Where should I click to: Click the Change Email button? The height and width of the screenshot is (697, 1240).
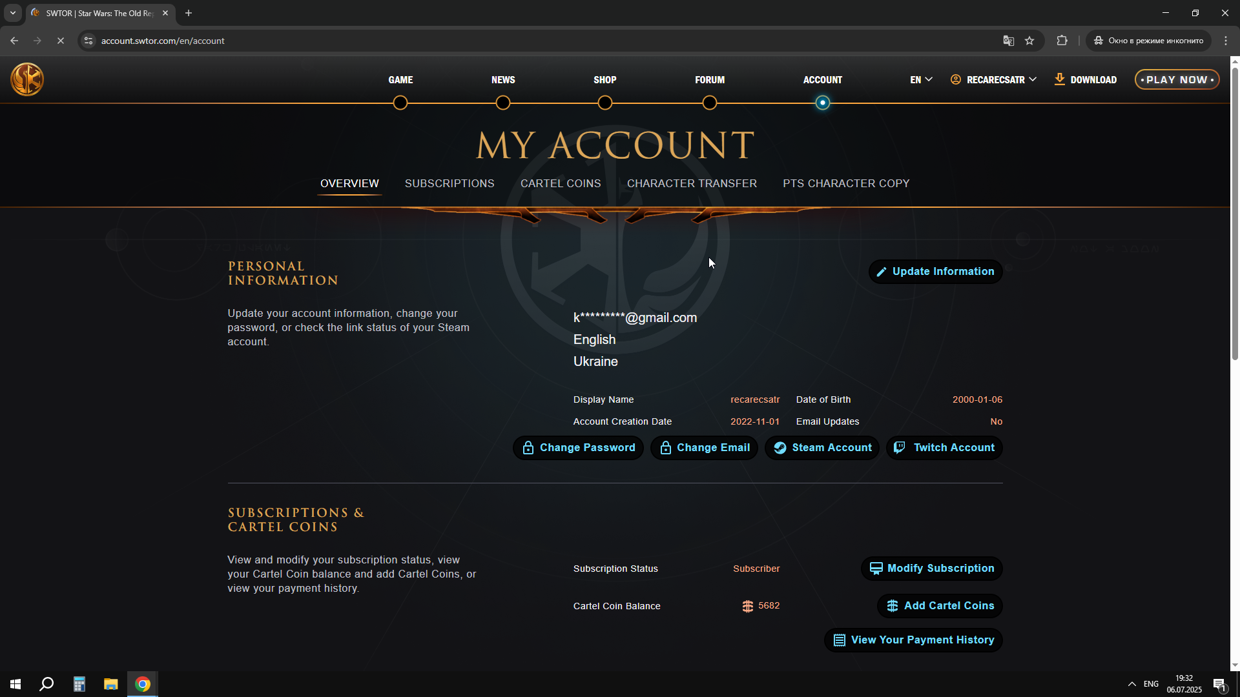coord(704,448)
